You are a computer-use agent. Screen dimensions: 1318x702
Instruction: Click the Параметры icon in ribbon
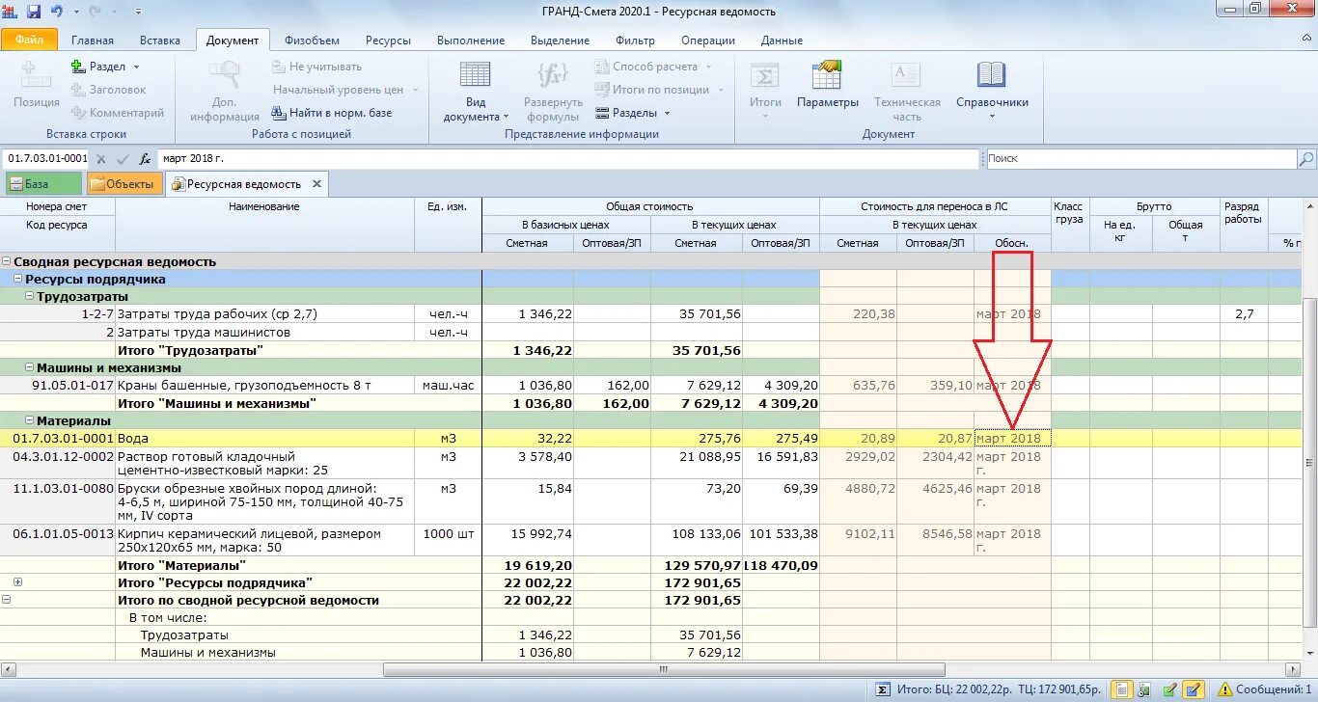click(x=827, y=75)
